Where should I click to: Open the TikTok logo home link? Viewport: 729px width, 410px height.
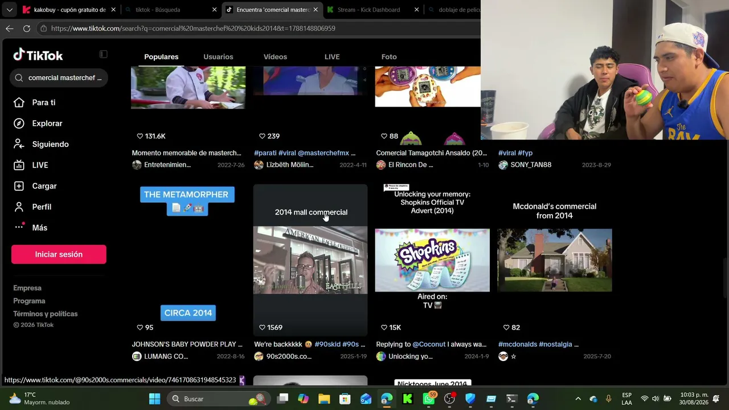coord(38,55)
